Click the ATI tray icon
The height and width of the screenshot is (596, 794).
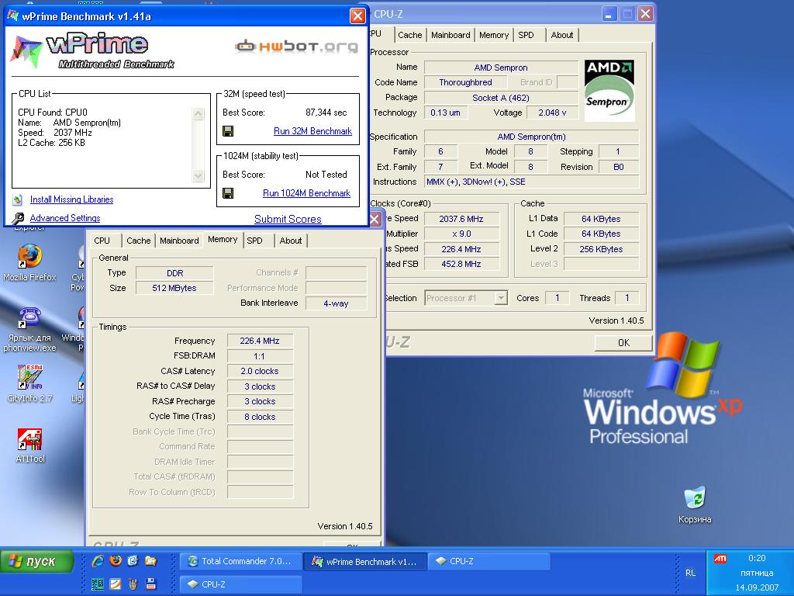coord(720,559)
